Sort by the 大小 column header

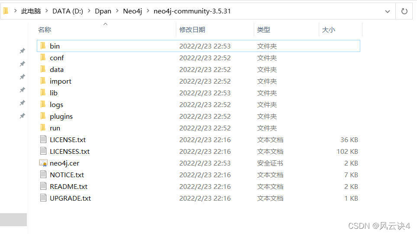329,29
